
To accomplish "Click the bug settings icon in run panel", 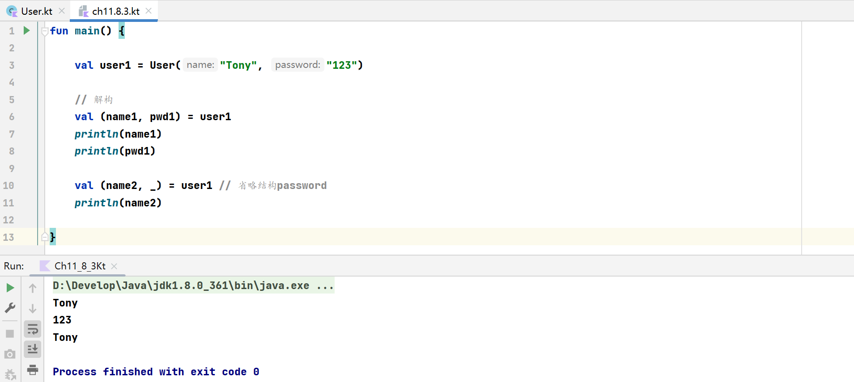I will (x=10, y=374).
